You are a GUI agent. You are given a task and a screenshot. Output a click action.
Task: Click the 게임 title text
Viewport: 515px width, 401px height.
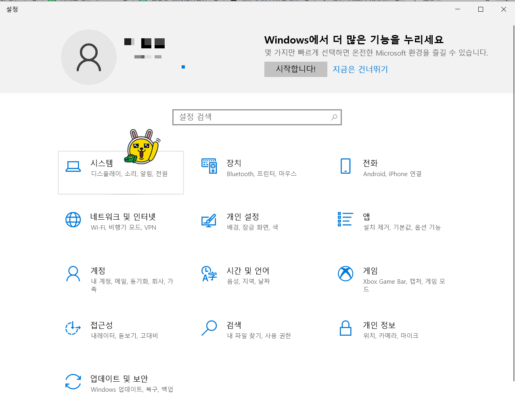point(371,271)
